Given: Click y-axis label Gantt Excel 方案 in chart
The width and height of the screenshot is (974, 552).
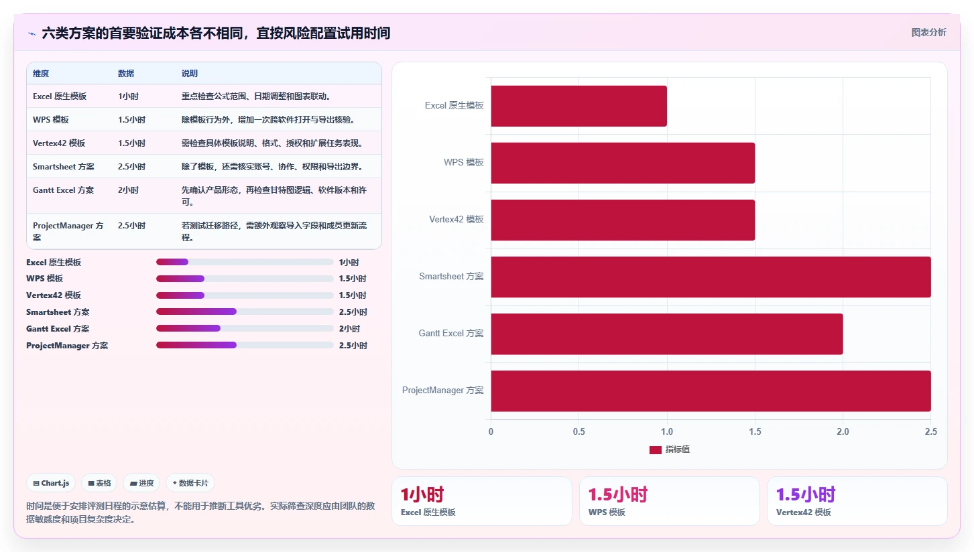Looking at the screenshot, I should tap(451, 334).
